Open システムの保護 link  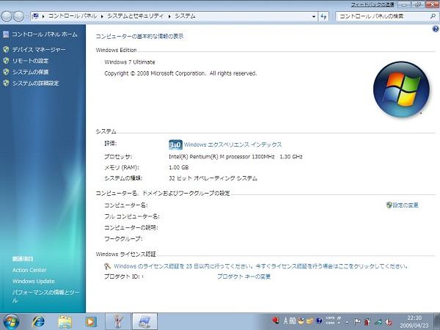click(31, 72)
